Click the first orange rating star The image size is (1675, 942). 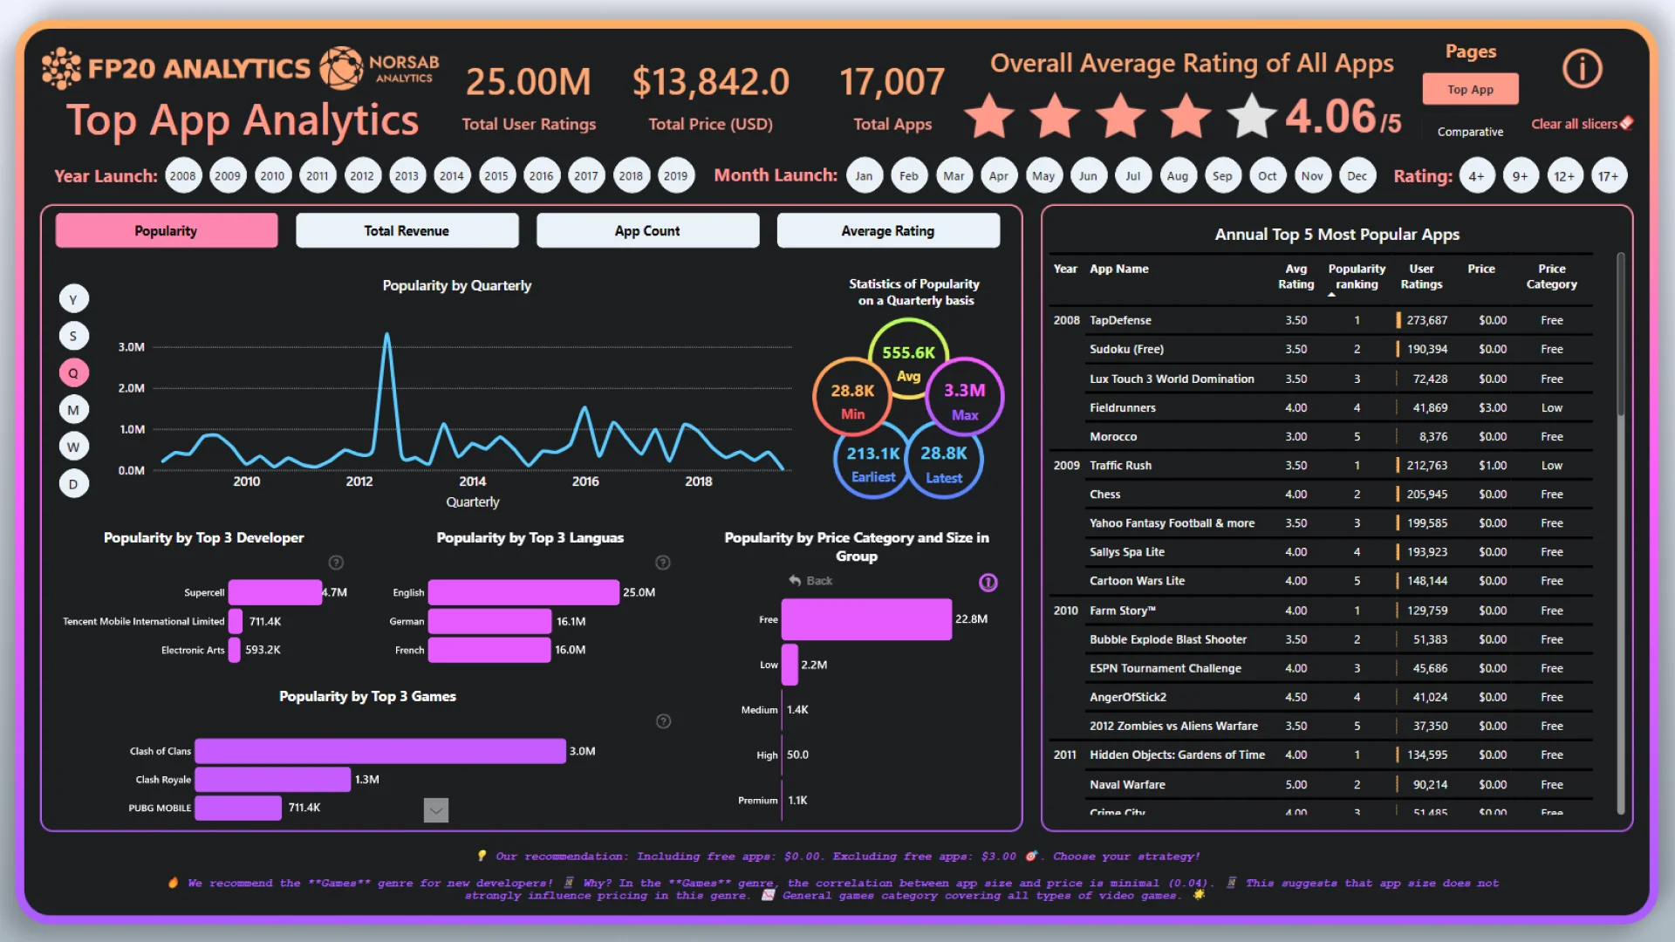click(x=989, y=116)
